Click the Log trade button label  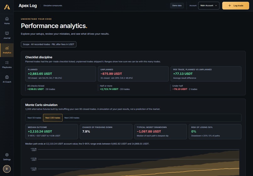click(x=238, y=5)
